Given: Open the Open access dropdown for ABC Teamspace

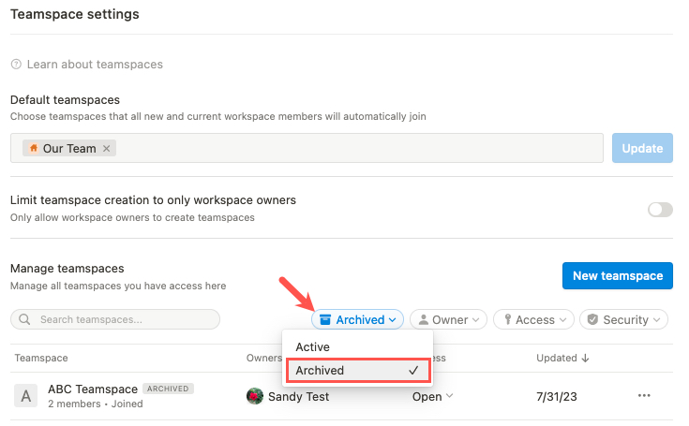Looking at the screenshot, I should click(x=432, y=397).
